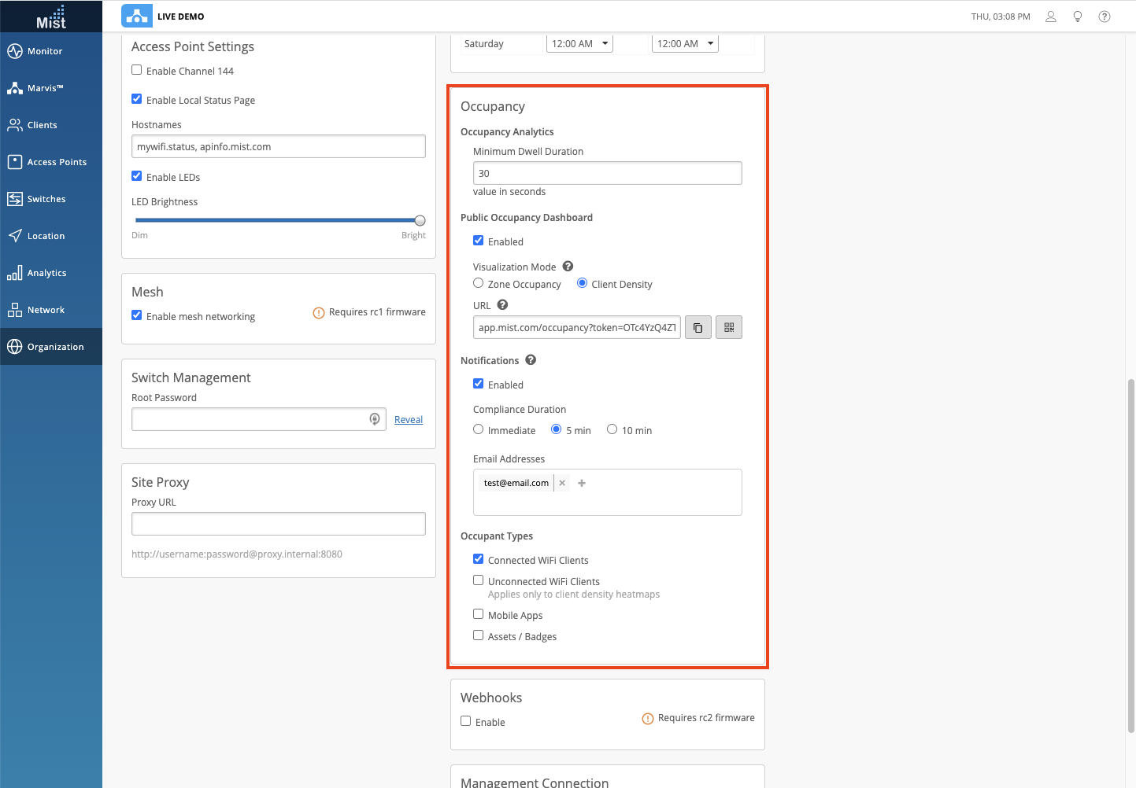Toggle Unconnected WiFi Clients occupant type
This screenshot has height=788, width=1136.
point(478,580)
